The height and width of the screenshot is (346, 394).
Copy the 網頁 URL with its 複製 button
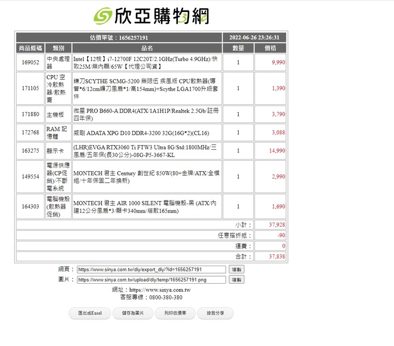[x=236, y=269]
